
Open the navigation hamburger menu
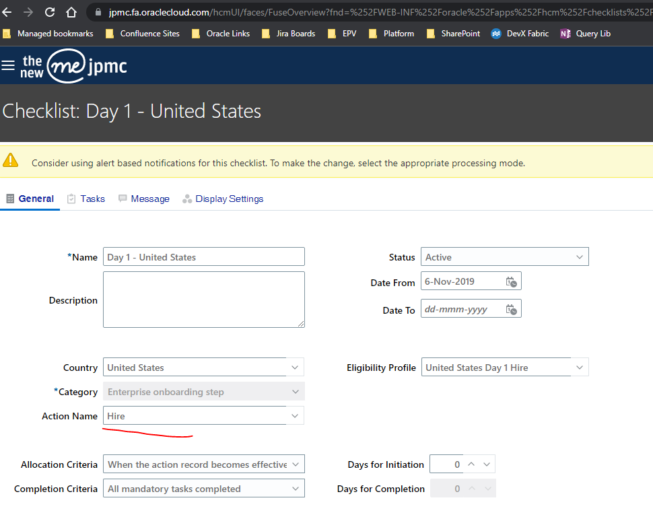click(x=8, y=65)
